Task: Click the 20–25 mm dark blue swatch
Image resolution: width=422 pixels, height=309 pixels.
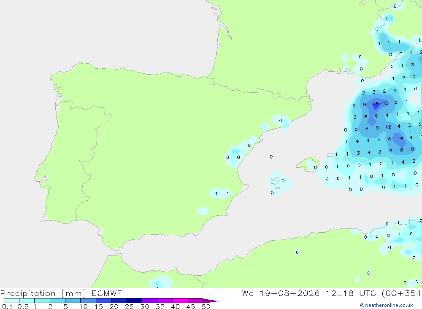Action: tap(119, 301)
